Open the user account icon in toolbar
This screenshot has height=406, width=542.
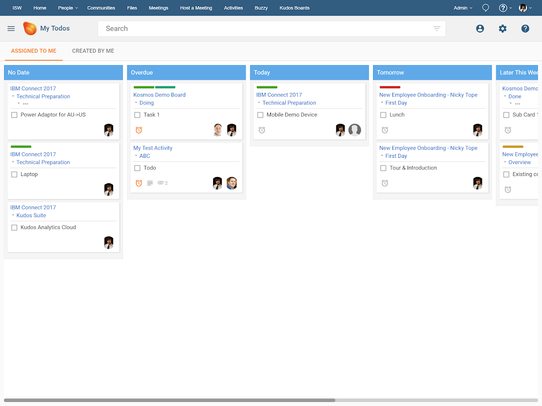(x=480, y=29)
